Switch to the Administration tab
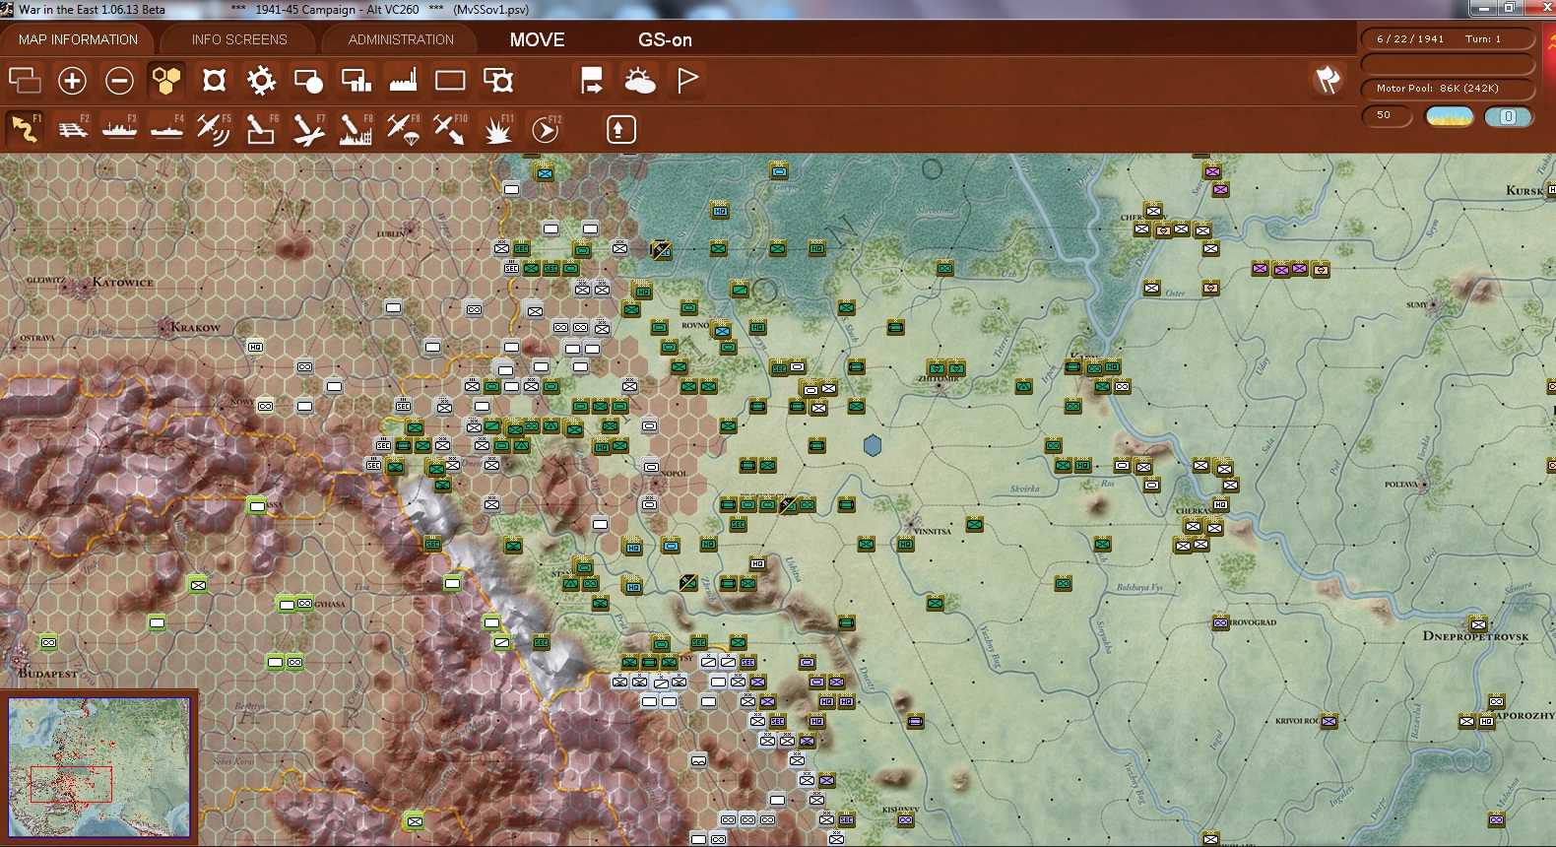This screenshot has width=1556, height=847. [401, 39]
